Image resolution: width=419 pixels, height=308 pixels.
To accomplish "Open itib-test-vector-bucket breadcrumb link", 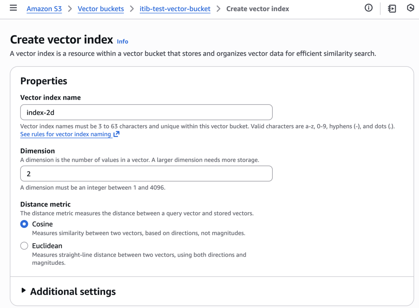I will pyautogui.click(x=175, y=9).
